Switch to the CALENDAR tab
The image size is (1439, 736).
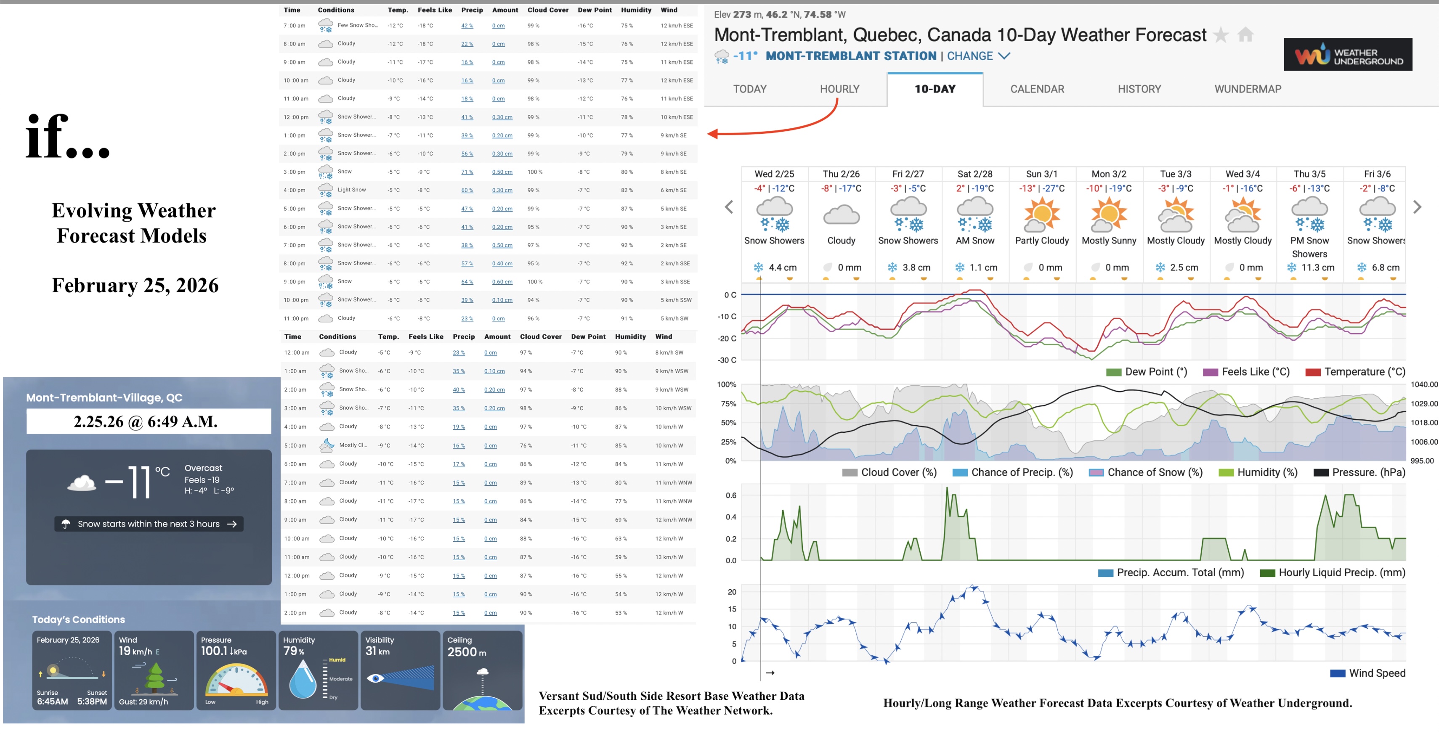pos(1037,89)
